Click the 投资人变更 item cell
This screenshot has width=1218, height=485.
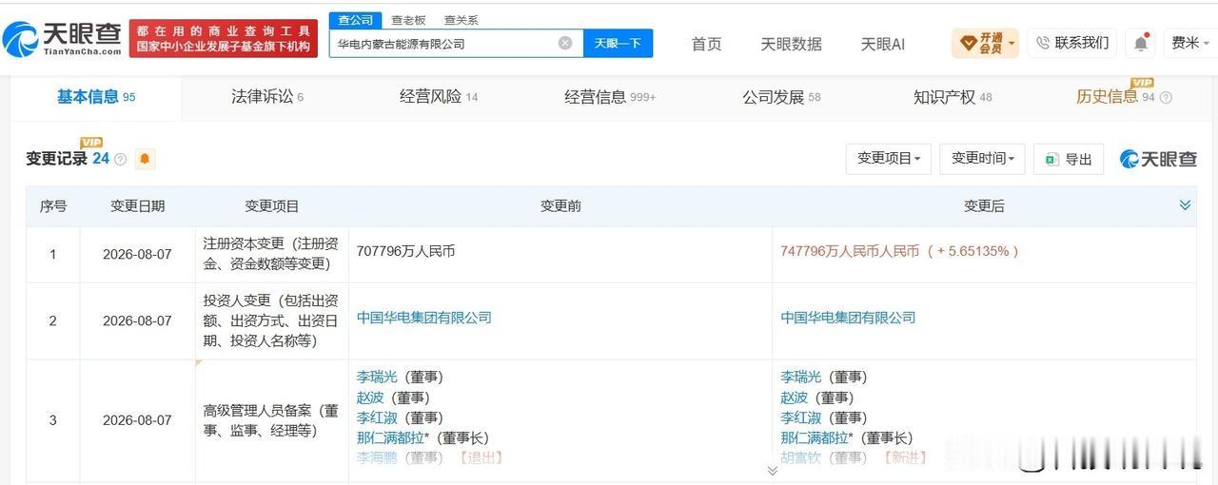pyautogui.click(x=272, y=320)
